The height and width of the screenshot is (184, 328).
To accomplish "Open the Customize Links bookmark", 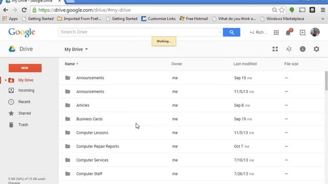I will click(x=158, y=19).
